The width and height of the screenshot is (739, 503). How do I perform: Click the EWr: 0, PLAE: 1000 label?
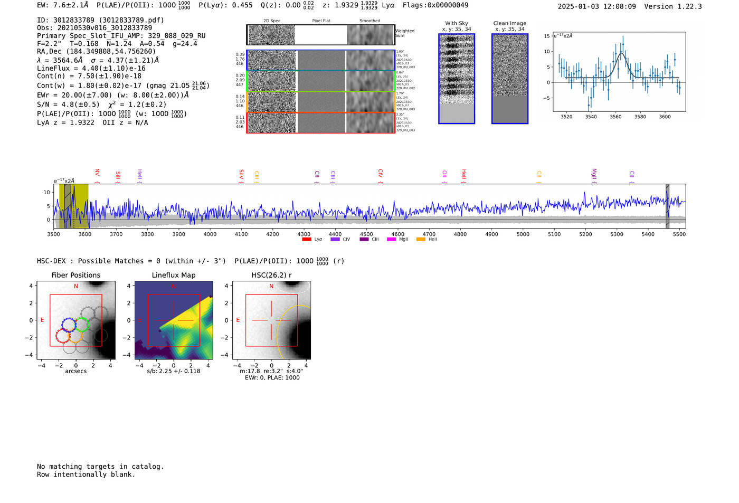coord(272,377)
